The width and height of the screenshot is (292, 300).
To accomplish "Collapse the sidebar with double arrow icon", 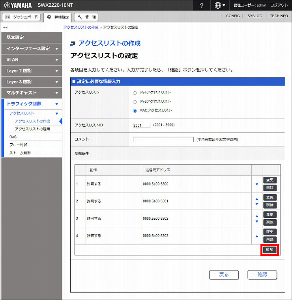I will tap(5, 27).
